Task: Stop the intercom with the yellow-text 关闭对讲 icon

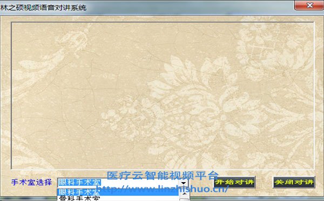Action: coord(294,182)
